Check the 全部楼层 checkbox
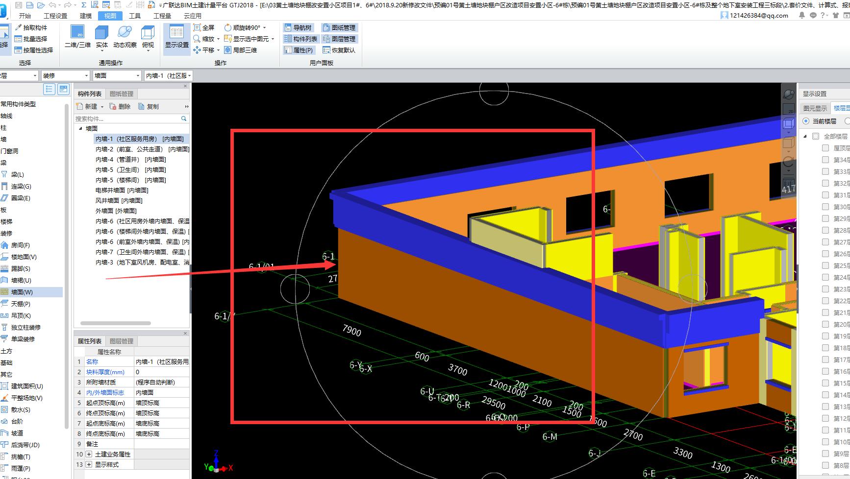The width and height of the screenshot is (850, 479). (816, 136)
